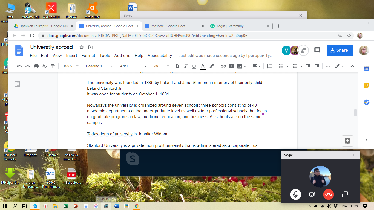Select the Paint format roller icon

coord(53,66)
